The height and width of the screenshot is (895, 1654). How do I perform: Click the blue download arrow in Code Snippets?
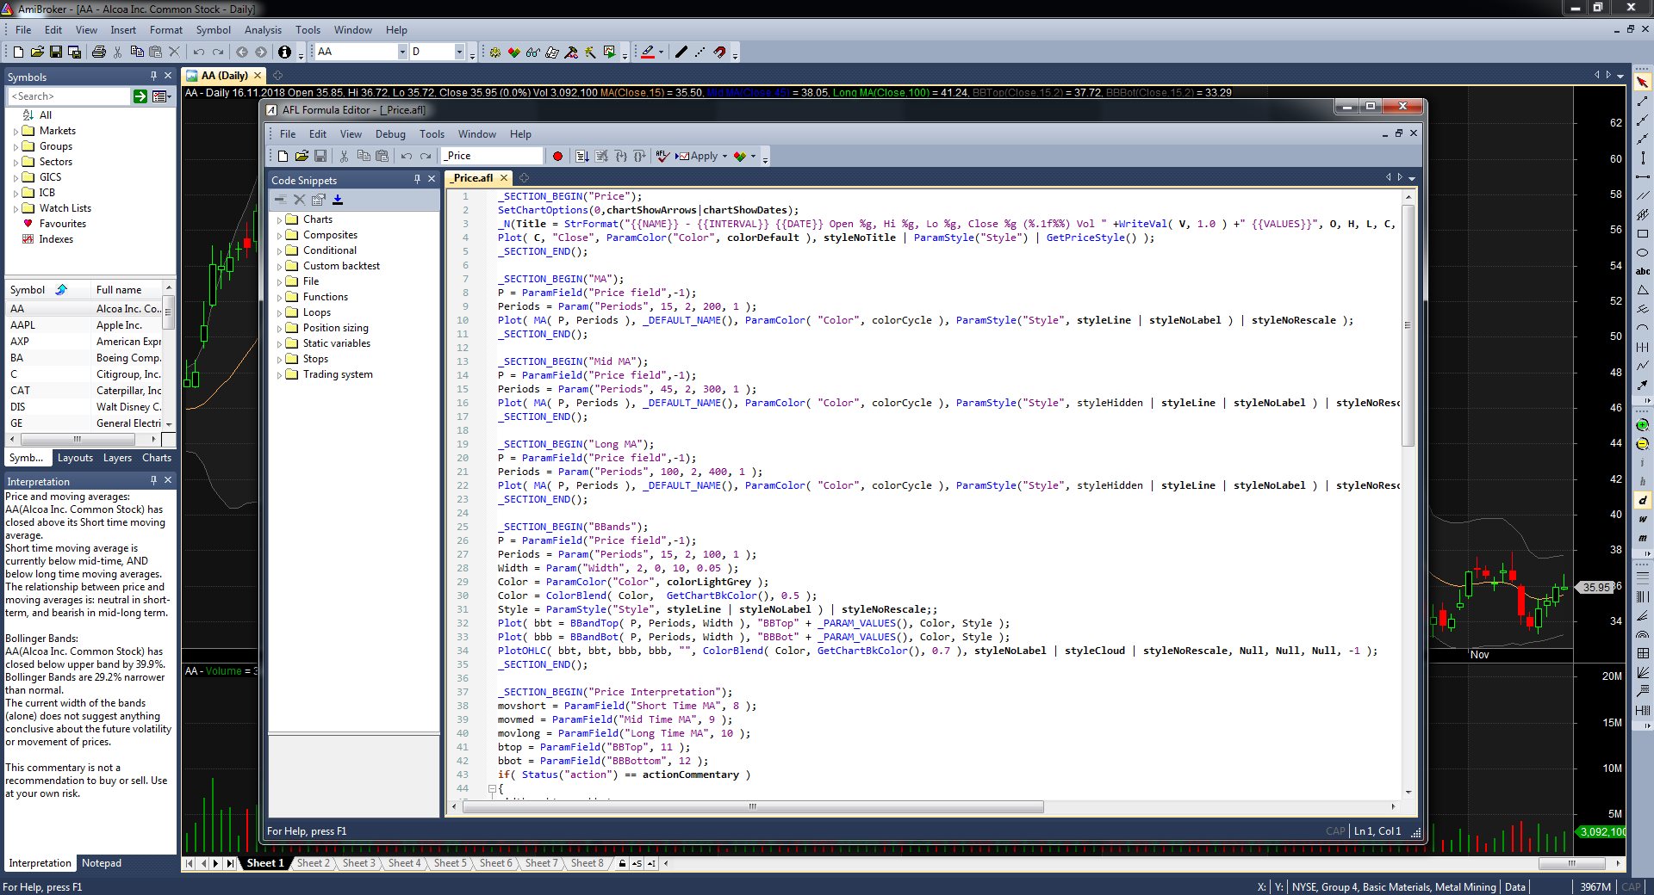point(338,200)
